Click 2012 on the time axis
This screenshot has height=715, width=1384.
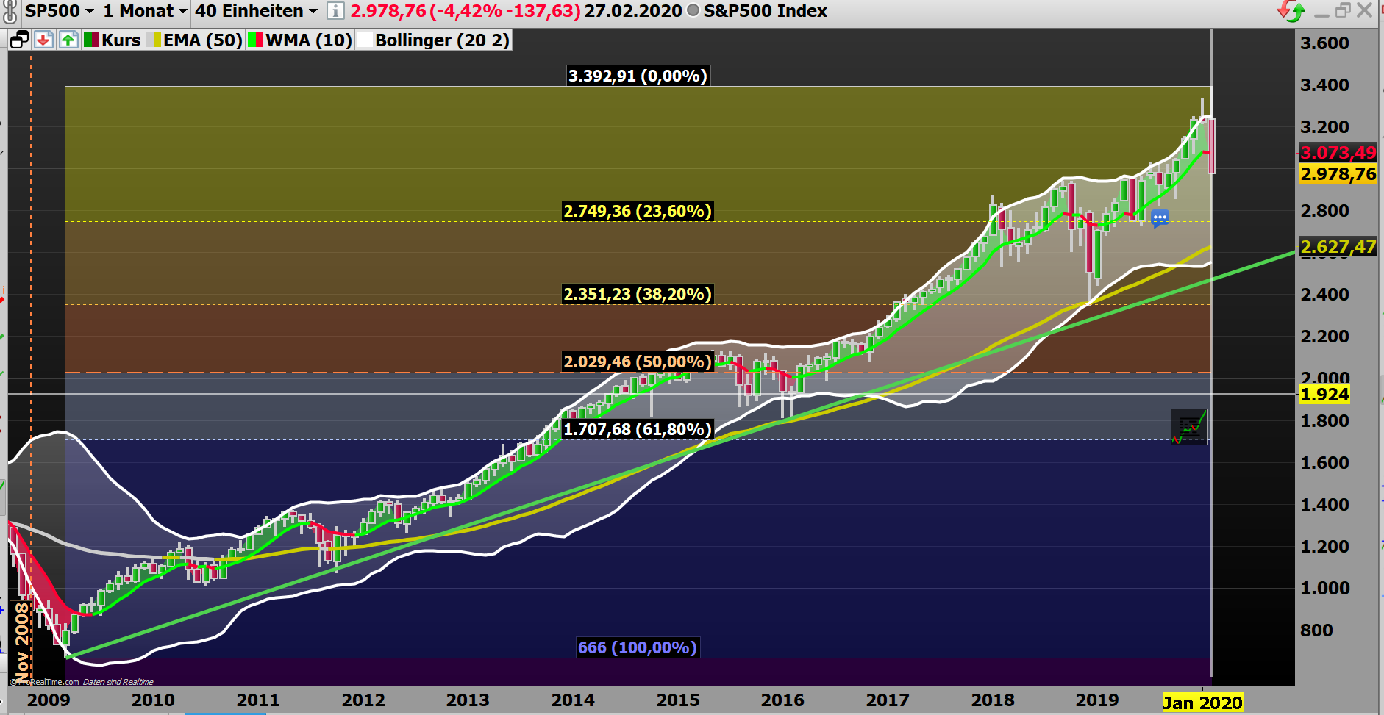(x=363, y=700)
